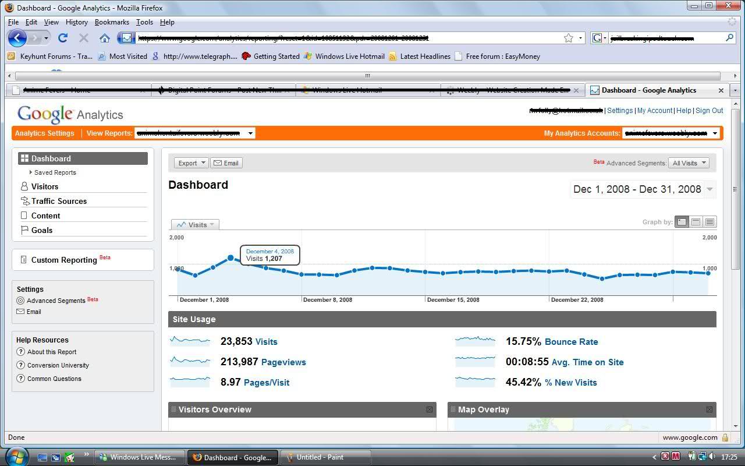Close the Google Analytics tab
Viewport: 745px width, 466px height.
click(721, 90)
